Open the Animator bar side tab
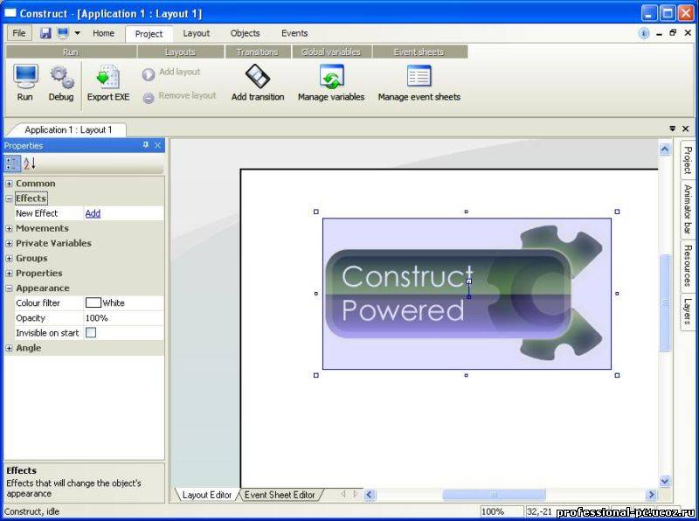Viewport: 699px width, 521px height. [688, 209]
